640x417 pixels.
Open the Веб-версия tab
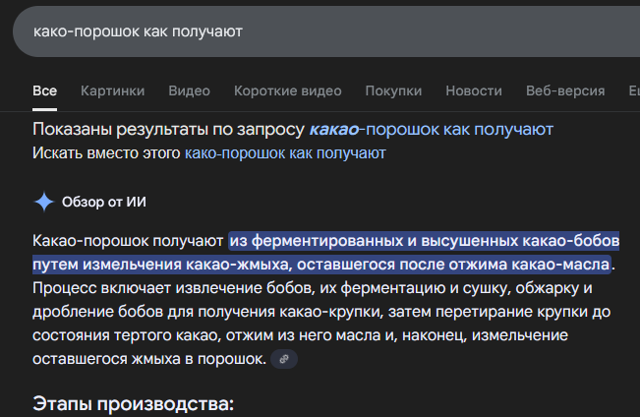coord(565,90)
